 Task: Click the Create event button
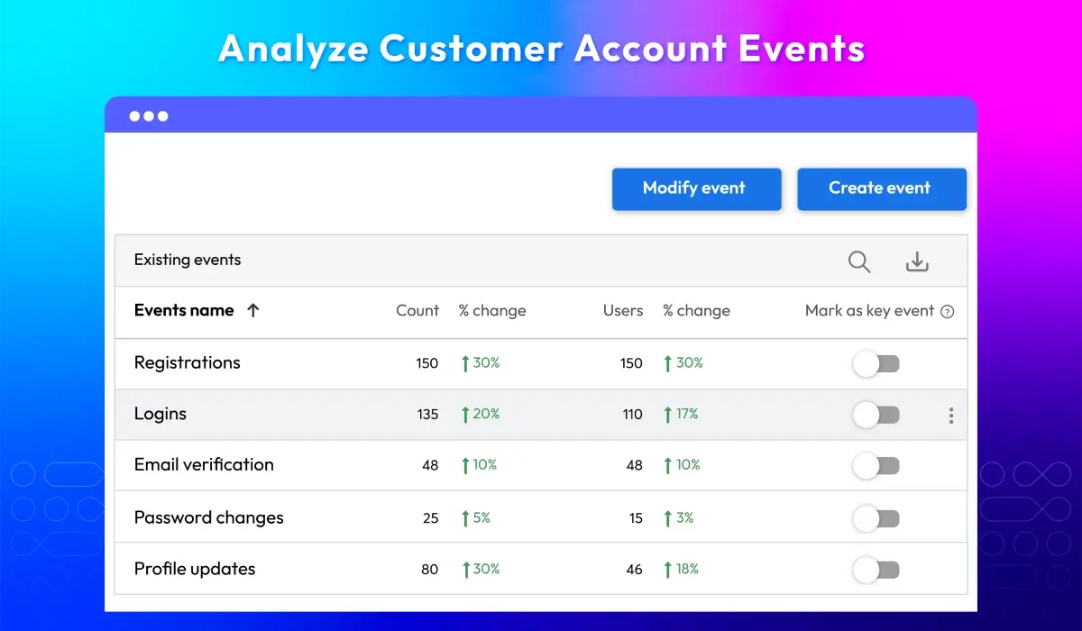(x=881, y=188)
